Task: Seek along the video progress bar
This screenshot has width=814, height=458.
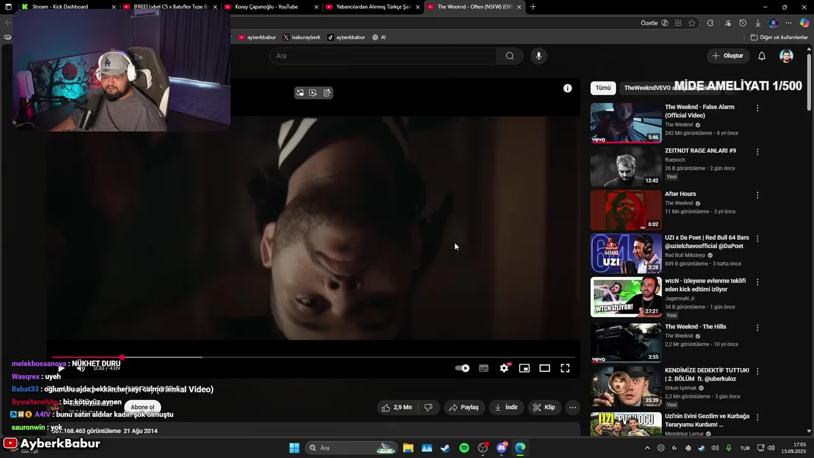Action: pyautogui.click(x=313, y=357)
